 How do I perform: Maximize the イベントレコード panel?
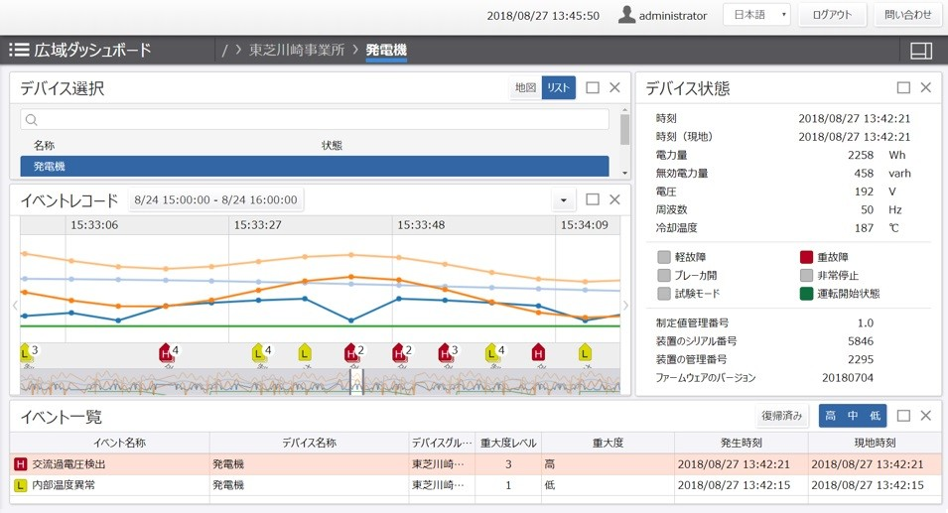pyautogui.click(x=593, y=199)
